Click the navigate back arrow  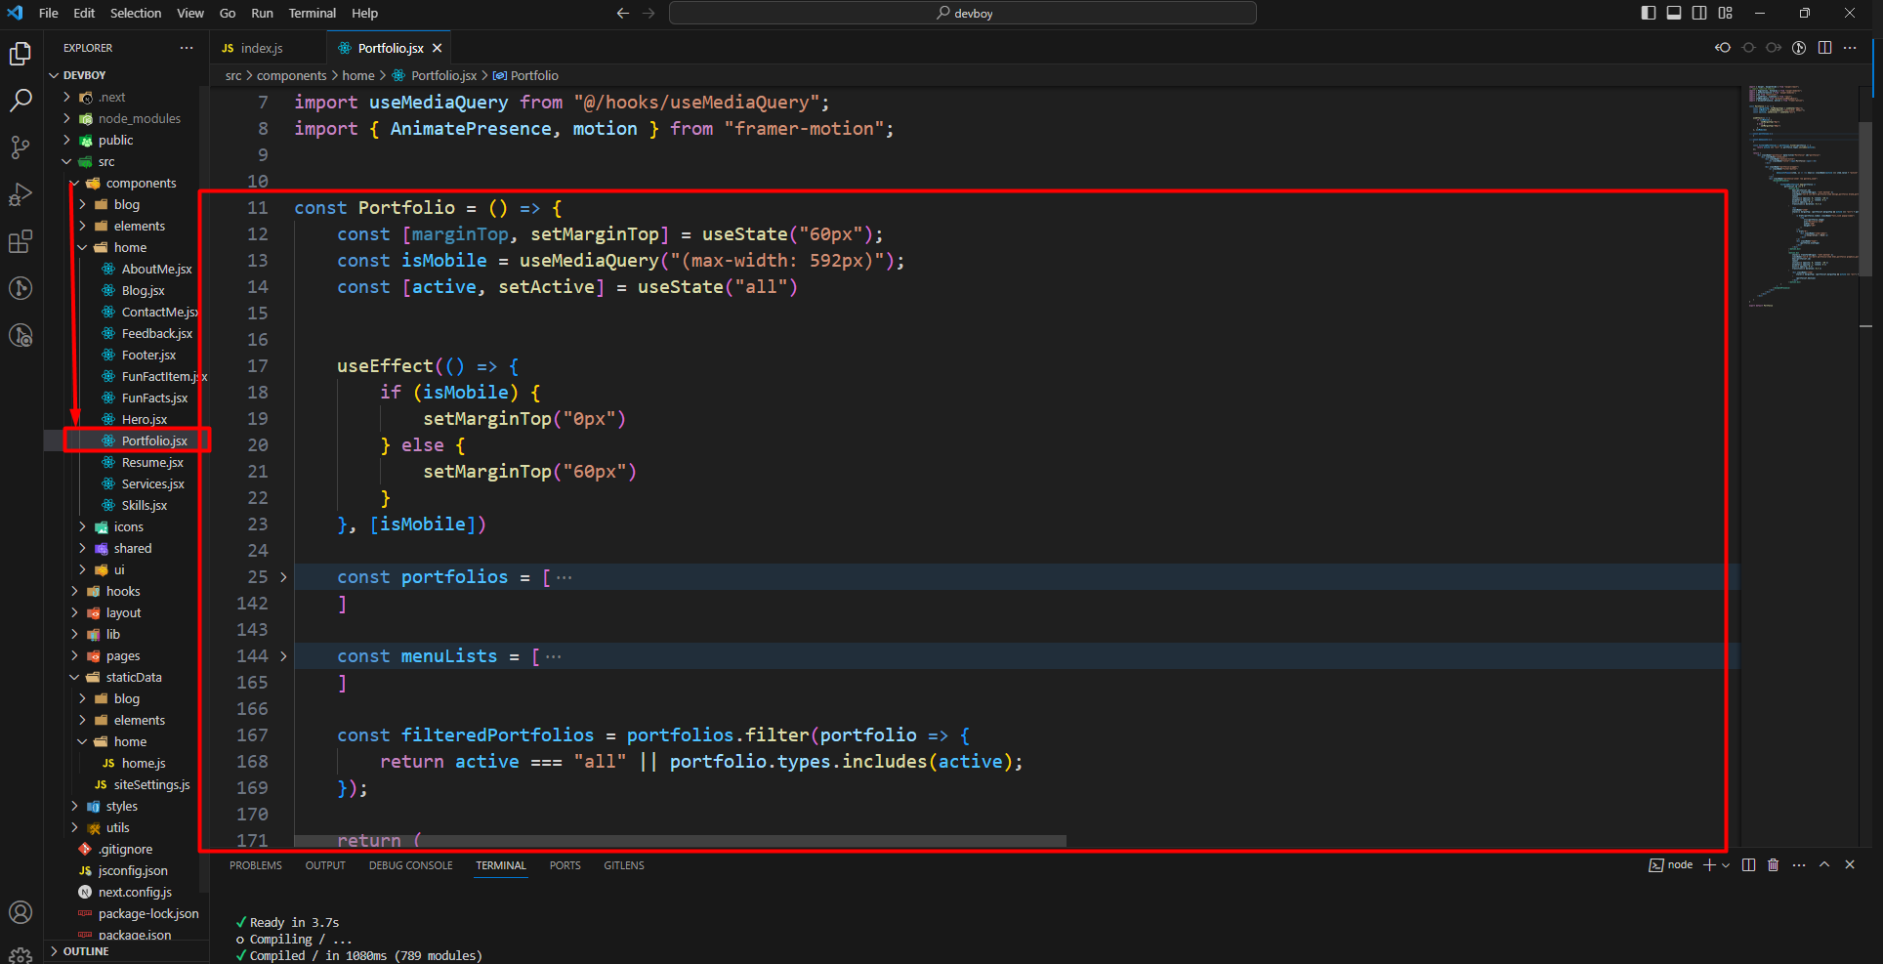pyautogui.click(x=622, y=13)
